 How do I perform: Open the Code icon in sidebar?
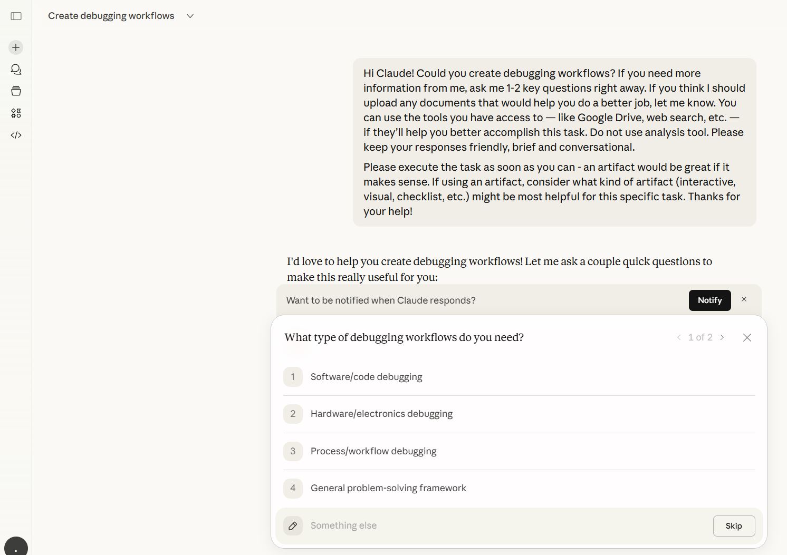pyautogui.click(x=16, y=135)
